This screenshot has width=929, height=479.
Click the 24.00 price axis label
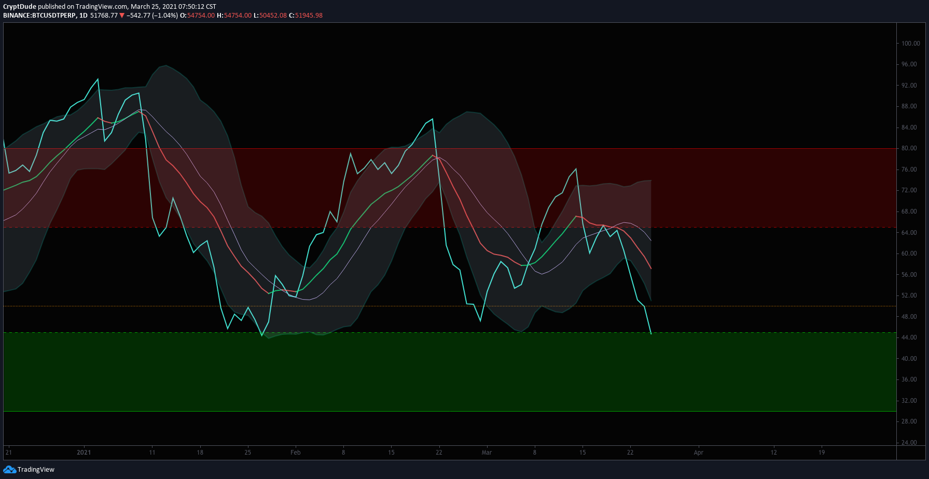click(909, 443)
